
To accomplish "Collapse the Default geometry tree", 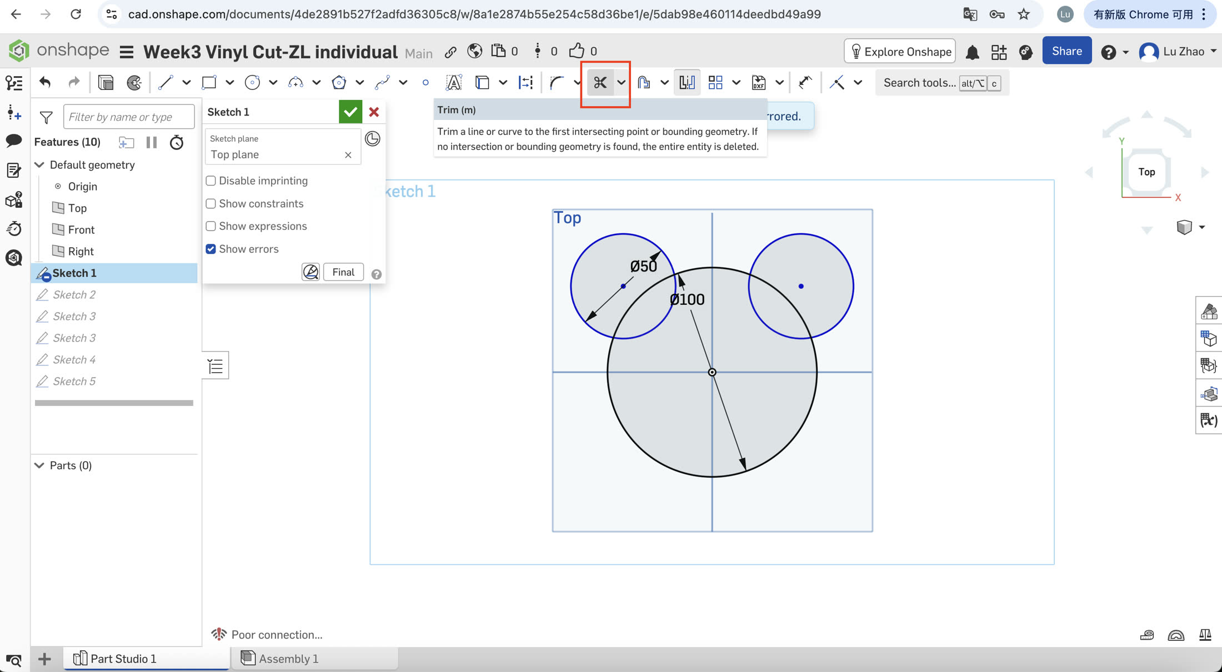I will pos(39,165).
